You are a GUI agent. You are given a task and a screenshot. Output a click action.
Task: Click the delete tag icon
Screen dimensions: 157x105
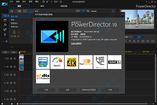(19, 32)
